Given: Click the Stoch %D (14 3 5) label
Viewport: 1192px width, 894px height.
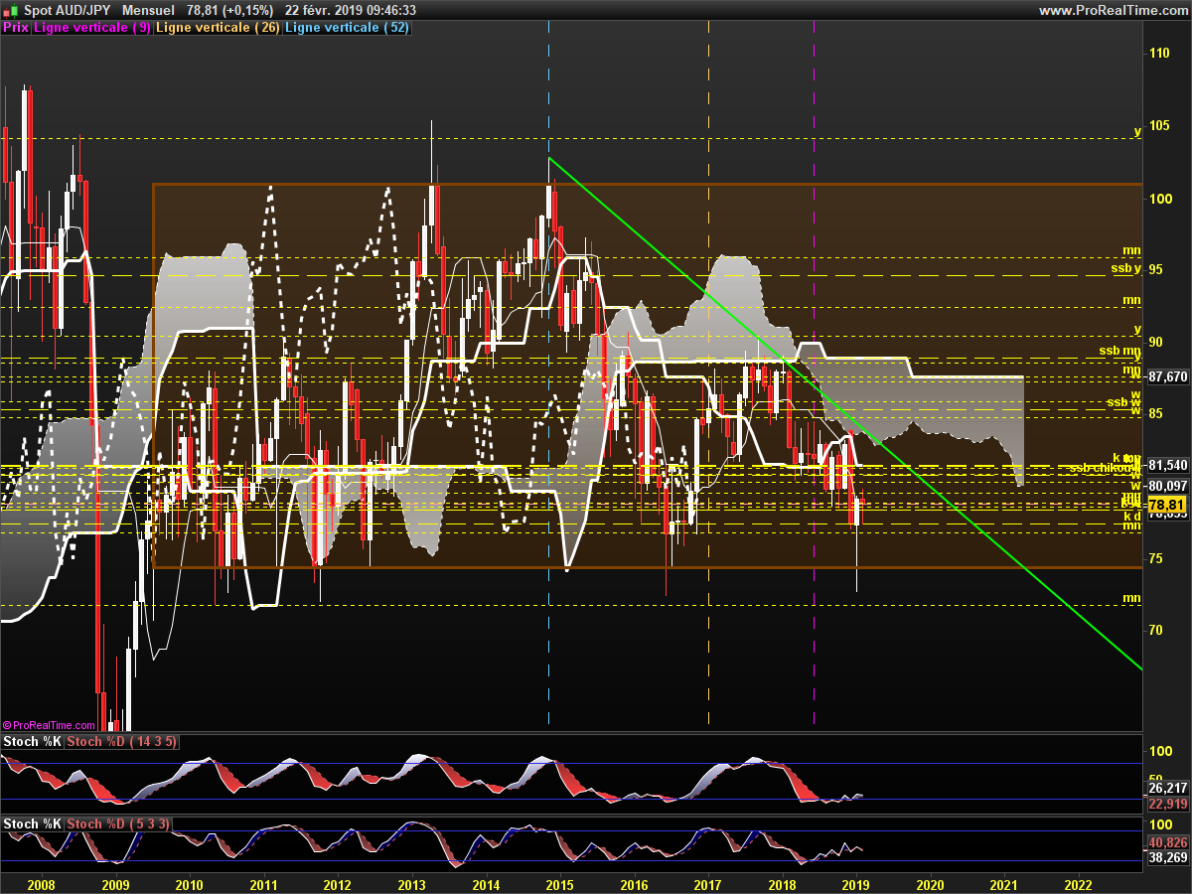Looking at the screenshot, I should pyautogui.click(x=122, y=742).
